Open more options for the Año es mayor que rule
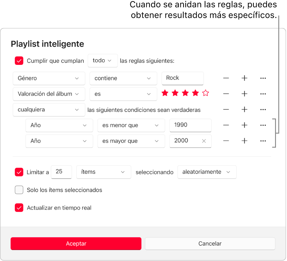 [263, 141]
